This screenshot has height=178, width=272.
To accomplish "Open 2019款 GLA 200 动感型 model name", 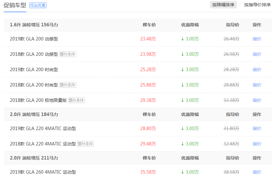I will tap(34, 39).
